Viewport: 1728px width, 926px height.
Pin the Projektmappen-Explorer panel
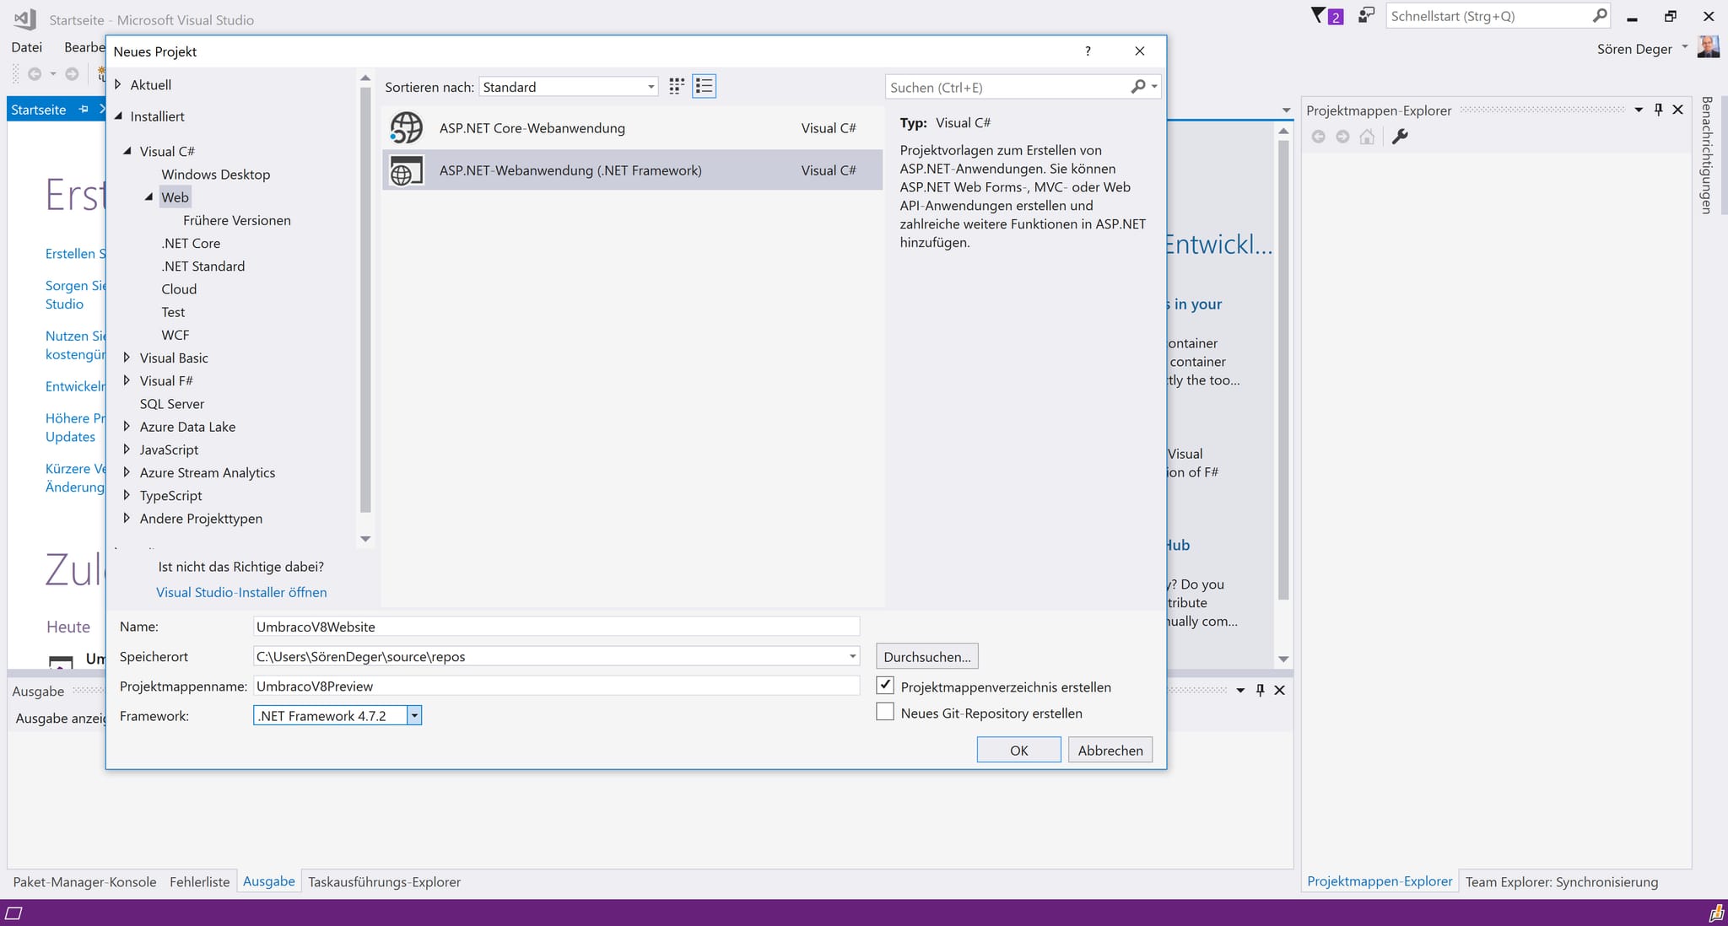coord(1659,110)
